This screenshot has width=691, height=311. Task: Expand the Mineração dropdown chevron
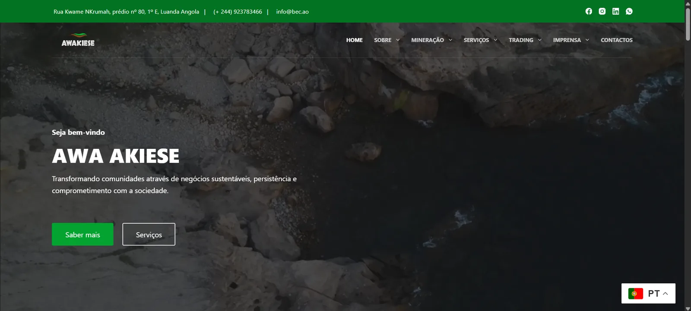(x=450, y=40)
